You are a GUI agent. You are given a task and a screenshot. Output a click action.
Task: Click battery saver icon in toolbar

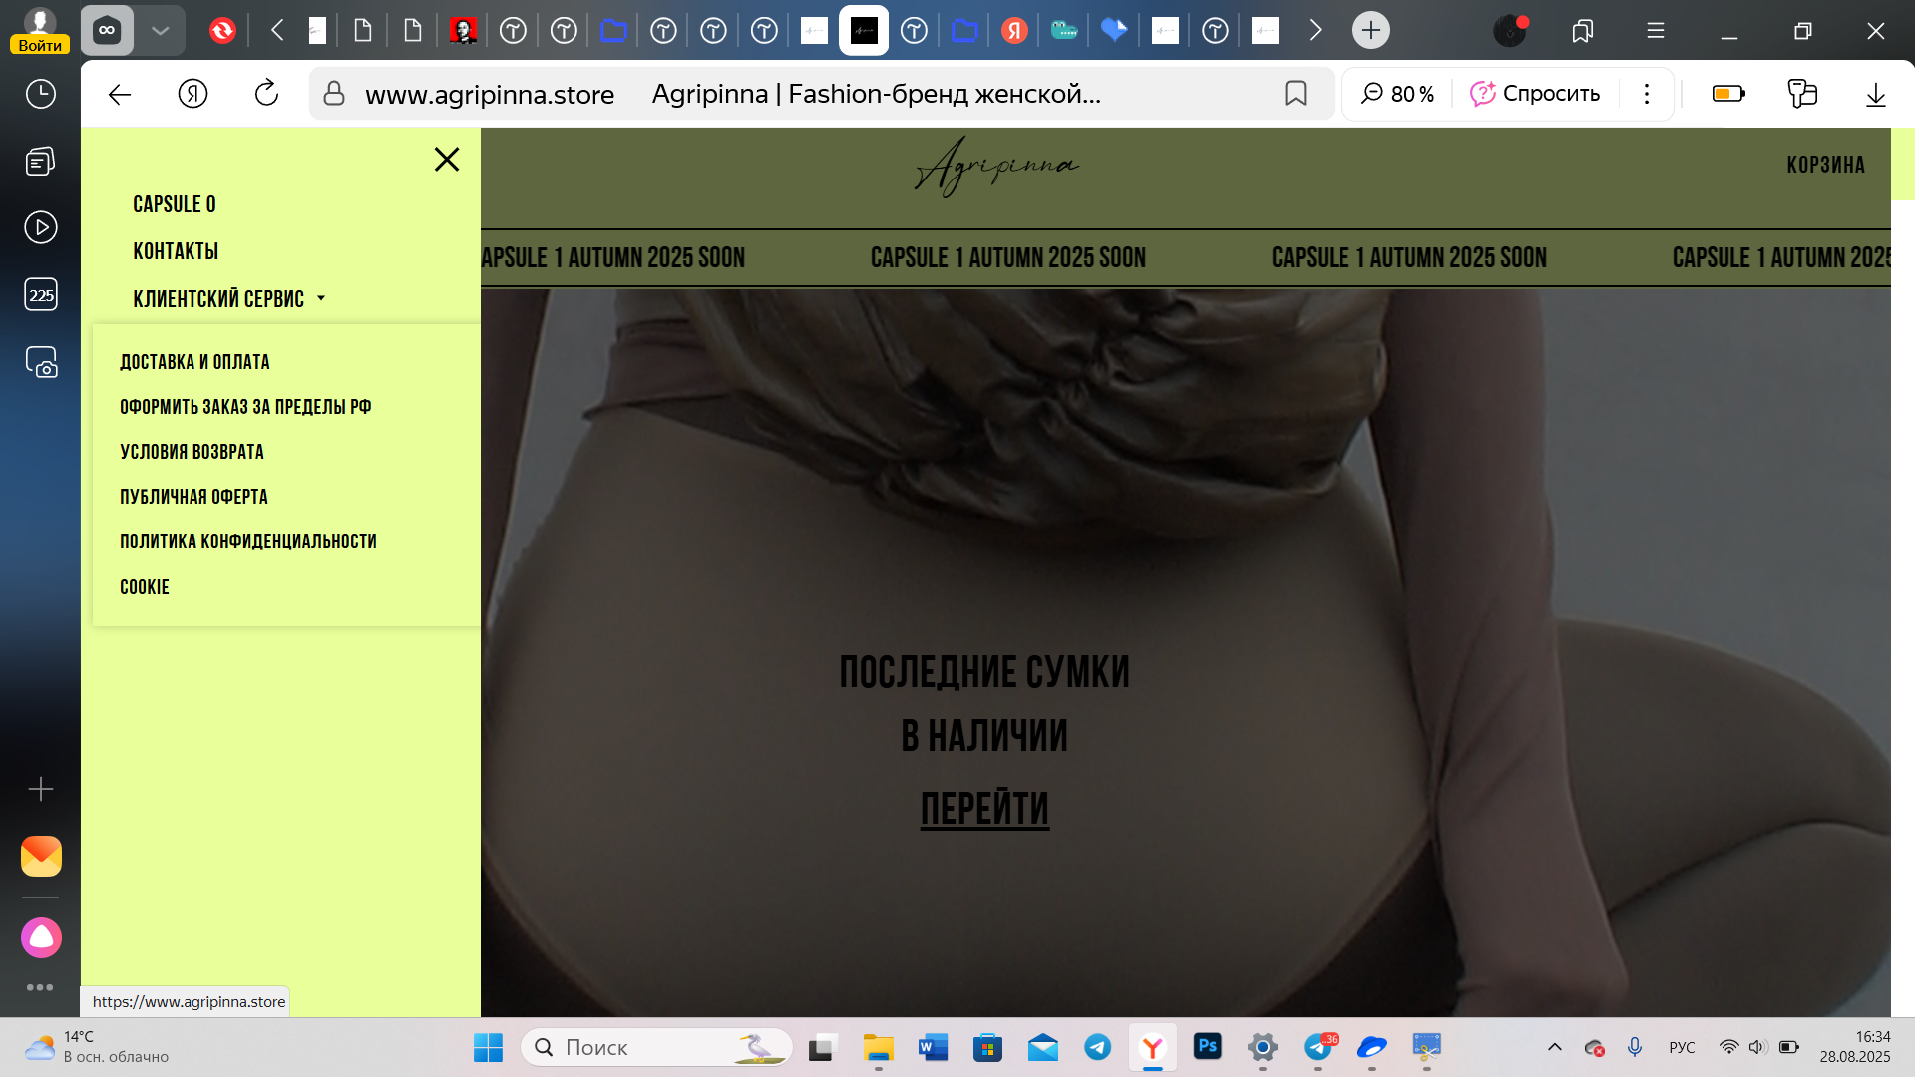[x=1728, y=94]
